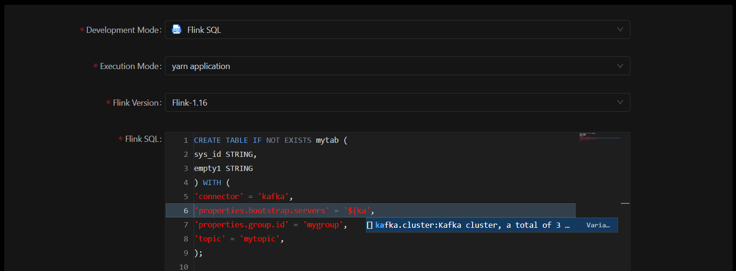Expand the Development Mode dropdown arrow
This screenshot has height=271, width=736.
point(620,30)
